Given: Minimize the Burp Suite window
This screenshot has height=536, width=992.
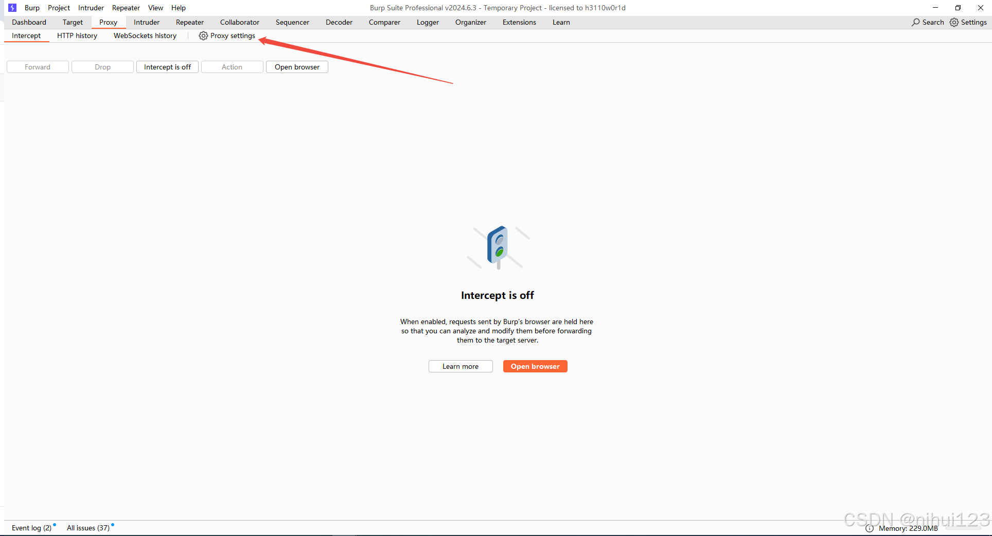Looking at the screenshot, I should pyautogui.click(x=935, y=8).
